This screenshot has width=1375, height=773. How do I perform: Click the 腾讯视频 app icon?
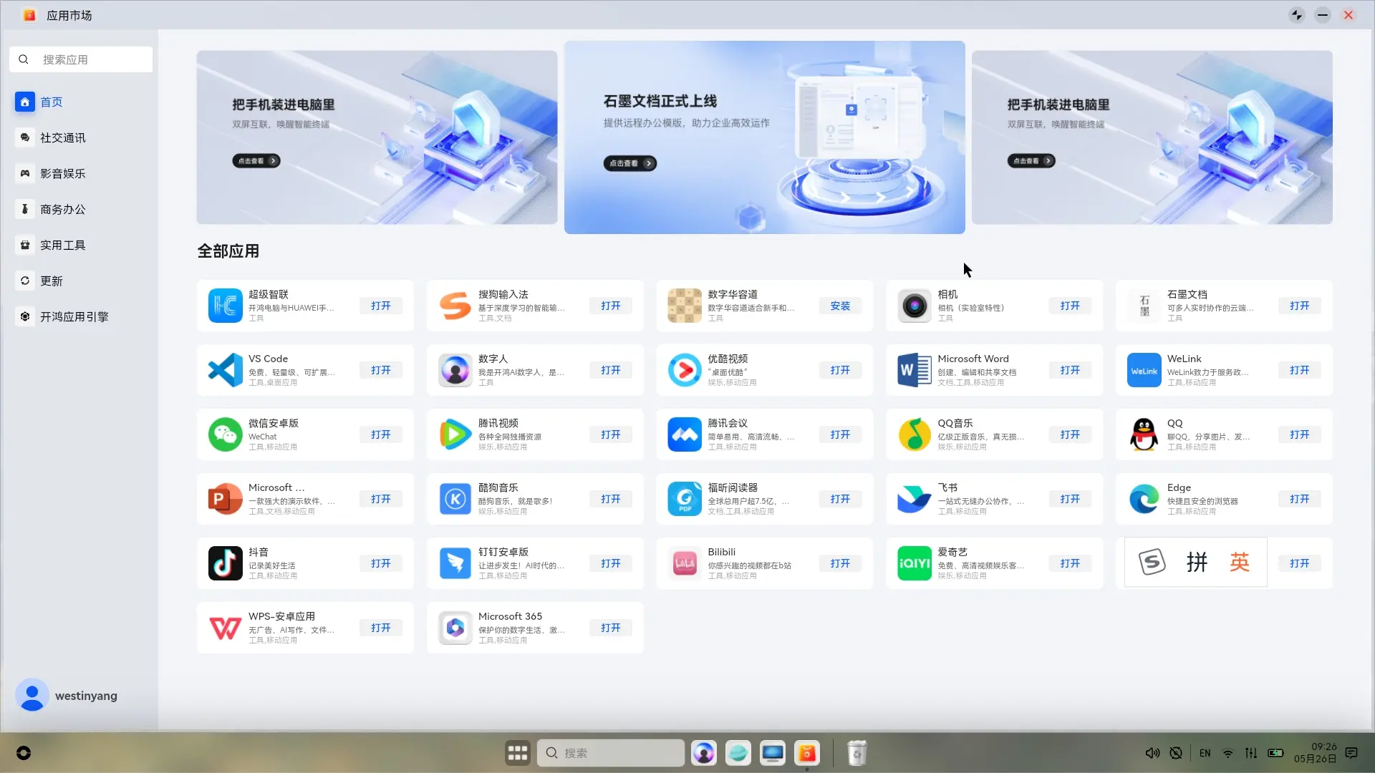[455, 434]
